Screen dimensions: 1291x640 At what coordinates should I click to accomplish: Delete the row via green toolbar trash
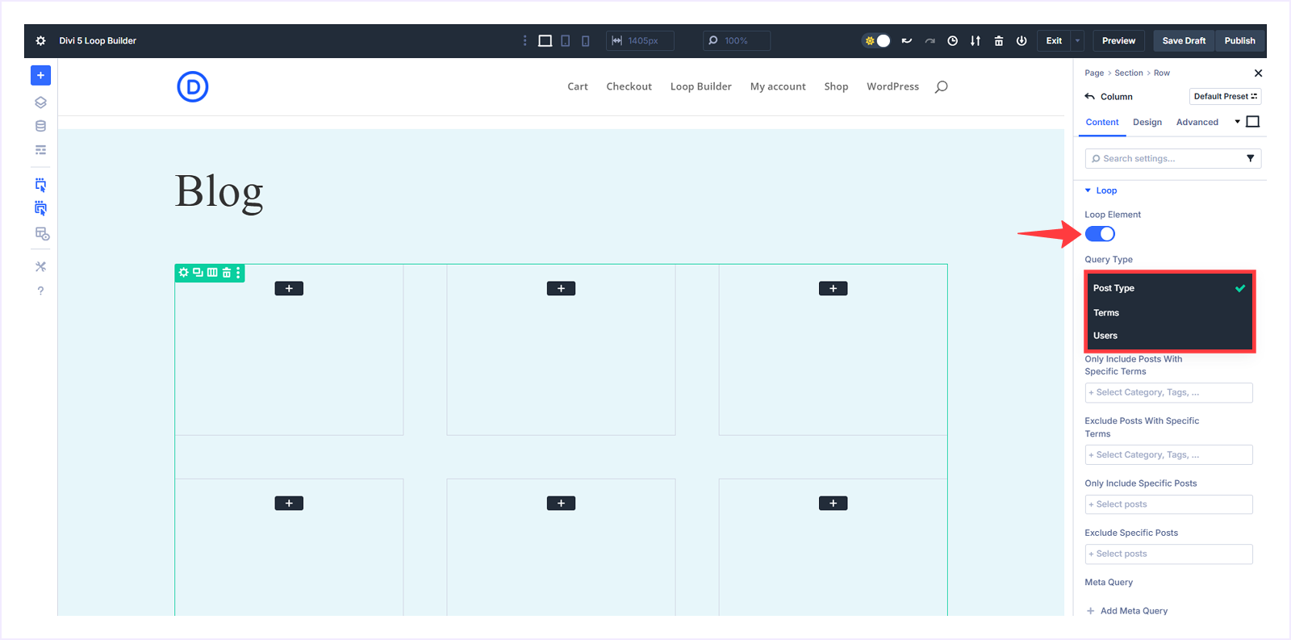[227, 273]
